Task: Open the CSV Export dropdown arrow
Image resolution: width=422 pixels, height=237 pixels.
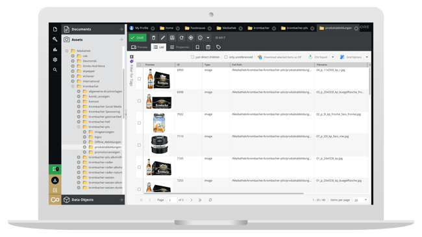Action: point(333,57)
